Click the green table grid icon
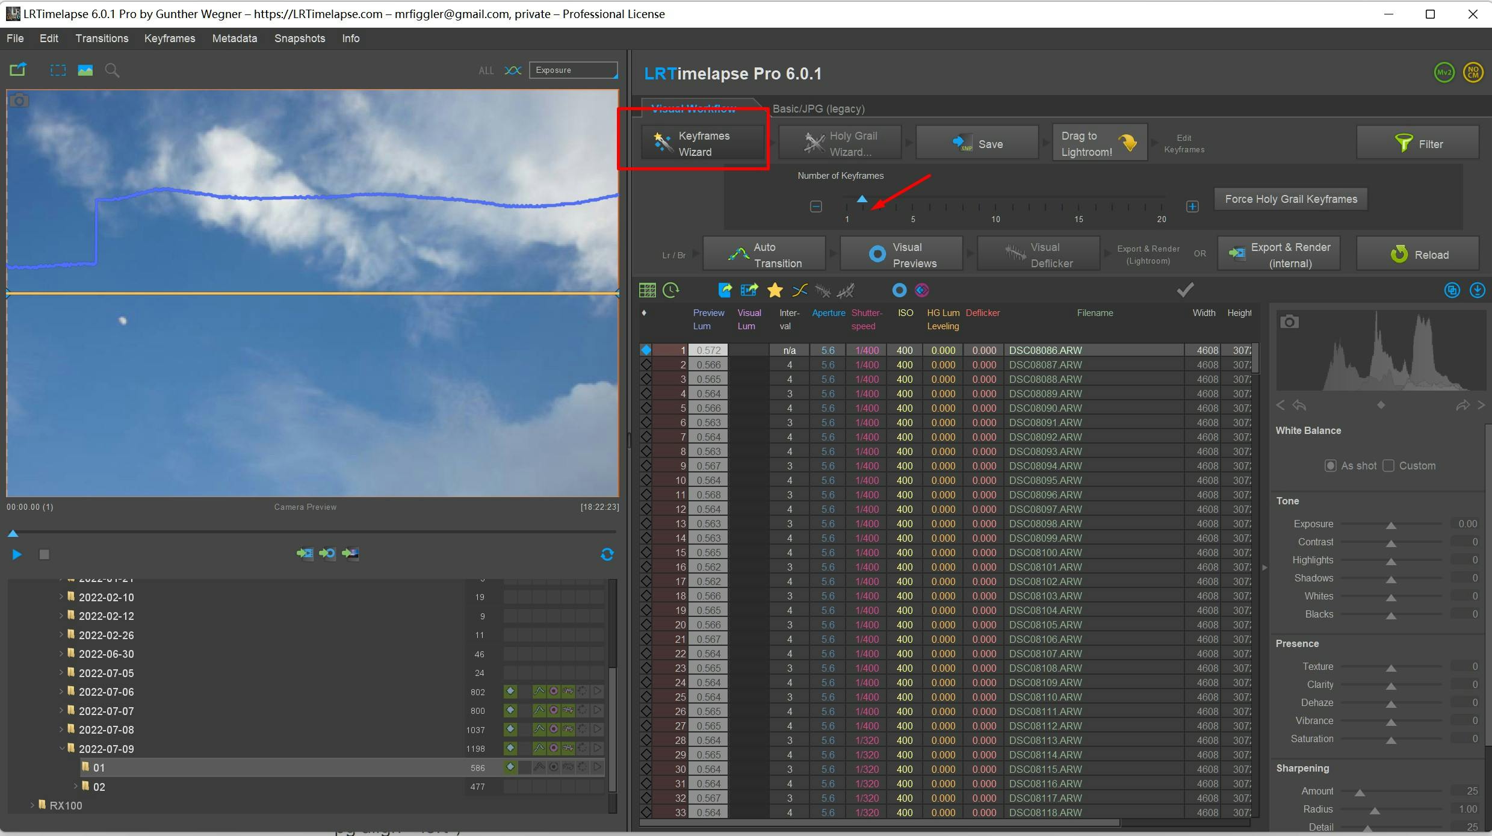 point(648,290)
